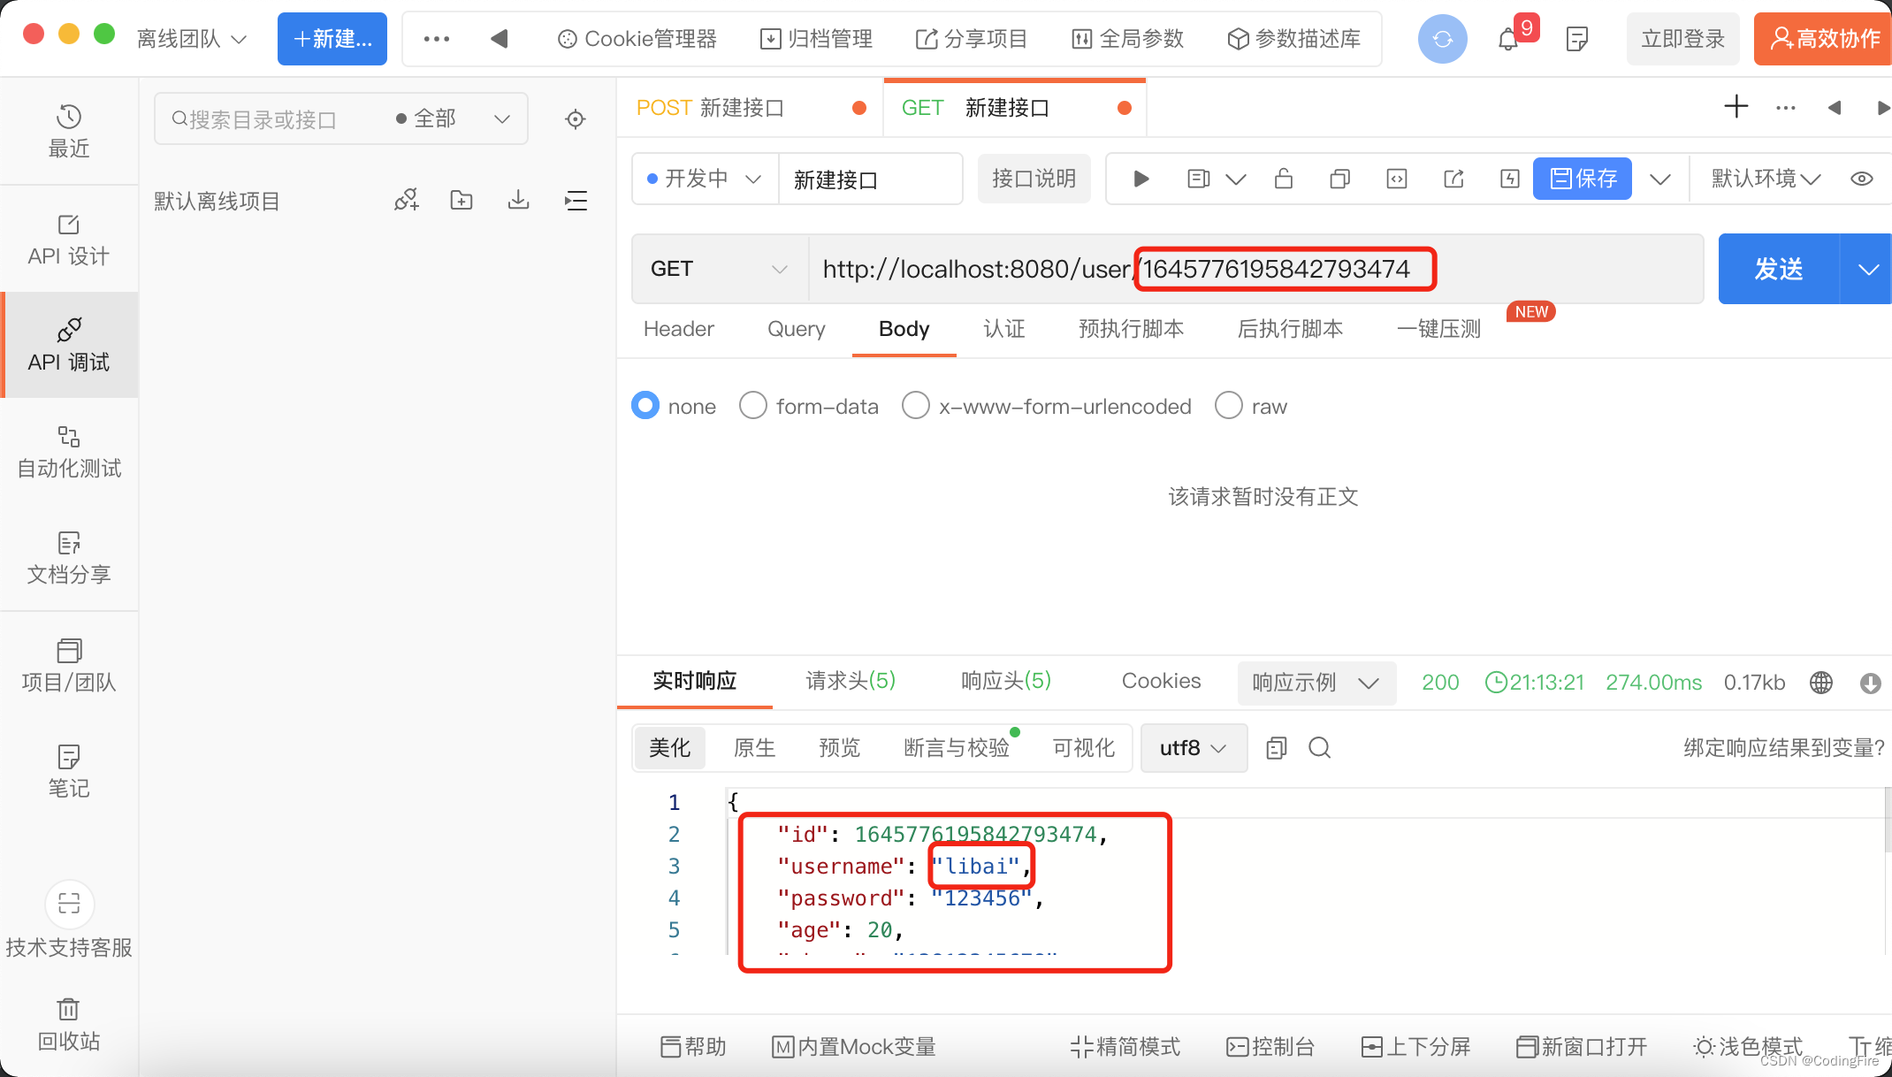This screenshot has height=1077, width=1892.
Task: Switch to the Query tab
Action: pos(796,329)
